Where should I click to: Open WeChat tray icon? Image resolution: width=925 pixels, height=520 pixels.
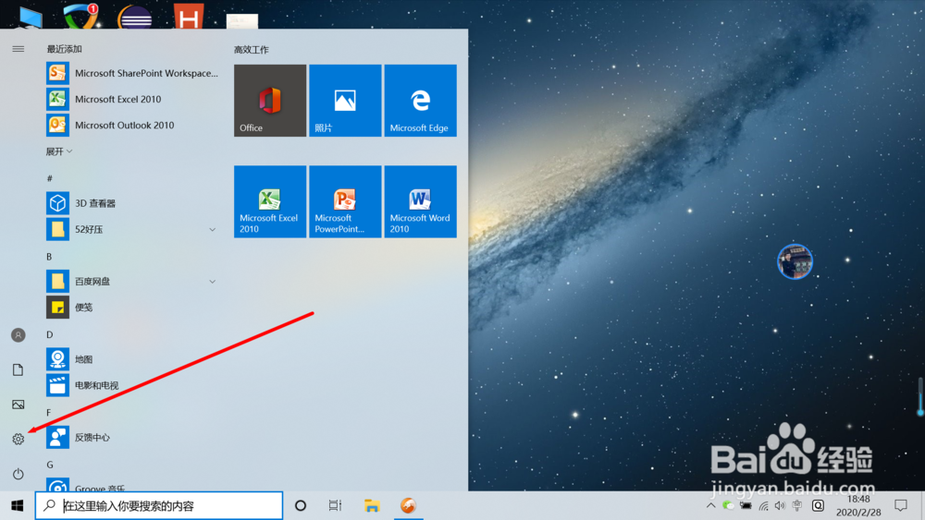tap(729, 505)
